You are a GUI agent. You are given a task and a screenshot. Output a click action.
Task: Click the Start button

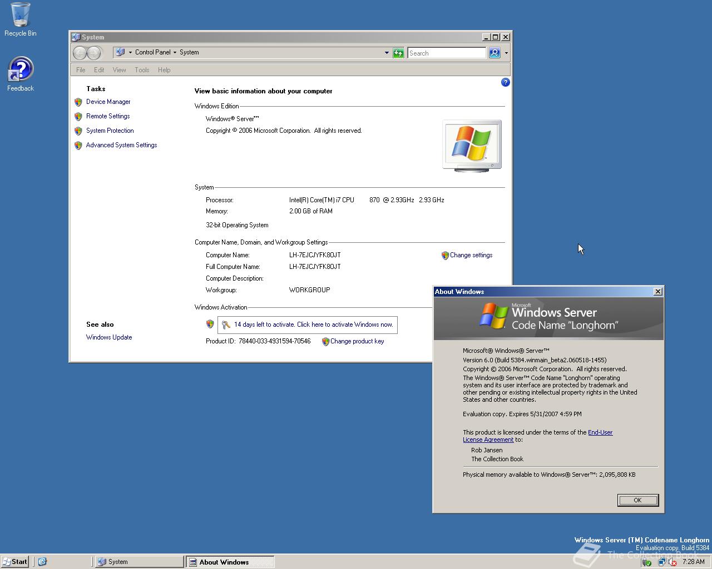(x=15, y=562)
